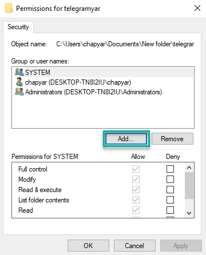
Task: Select the SYSTEM entry
Action: tap(103, 72)
